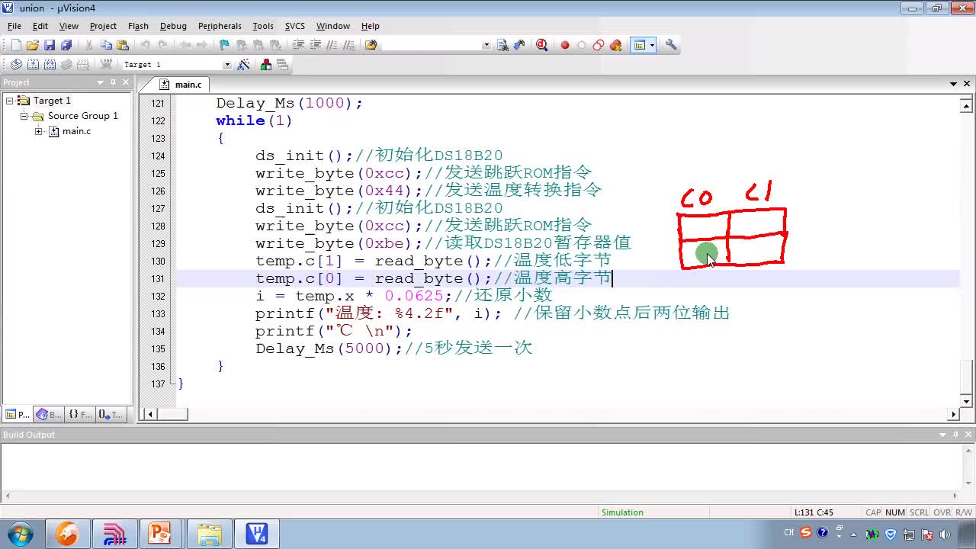Open the Target 1 selection dropdown
The height and width of the screenshot is (549, 976).
point(226,65)
